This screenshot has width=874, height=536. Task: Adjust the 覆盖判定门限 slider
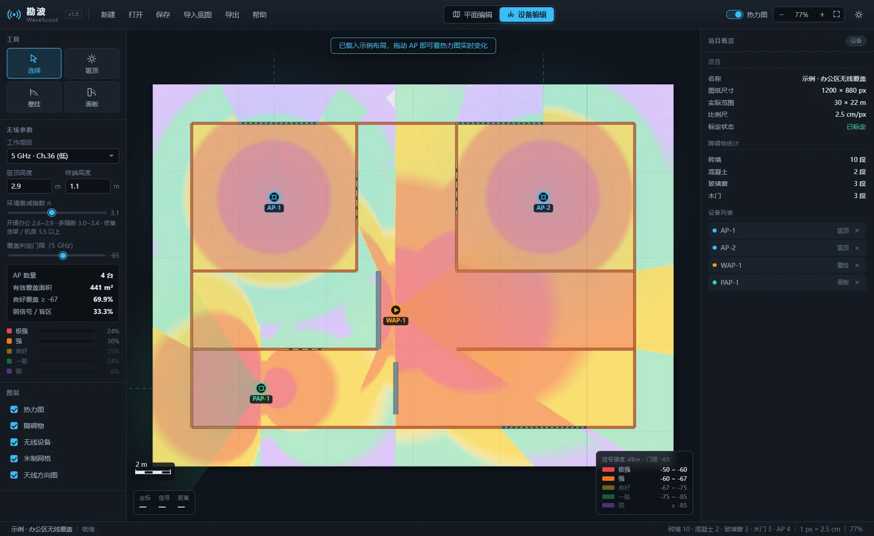(57, 256)
